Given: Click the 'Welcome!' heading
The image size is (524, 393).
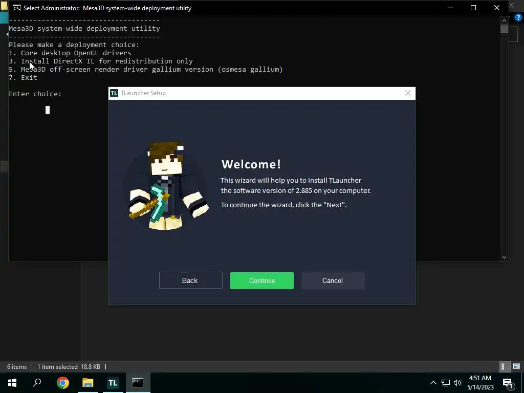Looking at the screenshot, I should point(251,164).
